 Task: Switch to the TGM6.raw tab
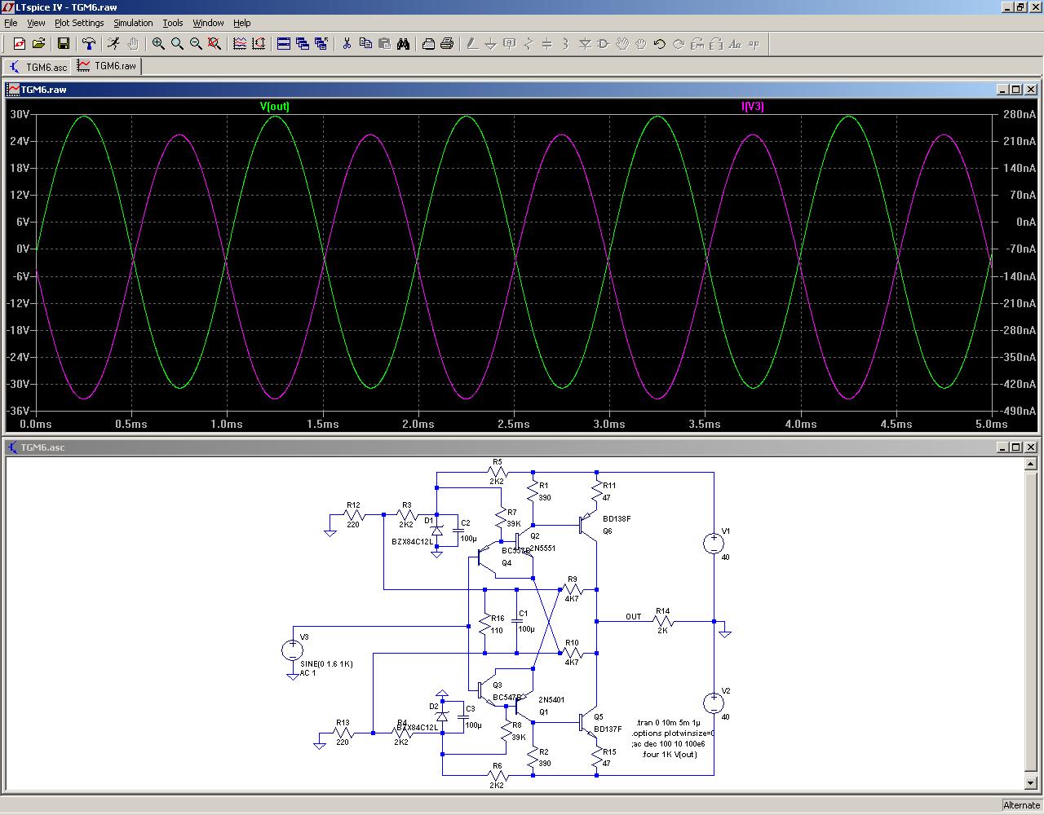pos(108,66)
